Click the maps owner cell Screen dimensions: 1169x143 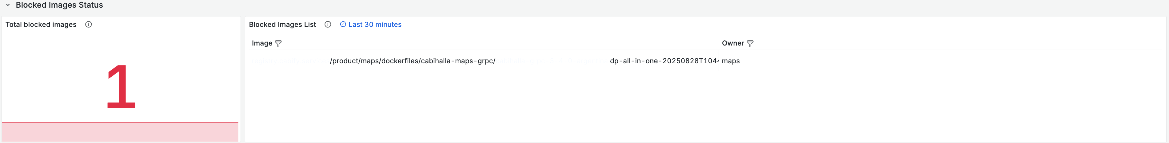pos(731,61)
